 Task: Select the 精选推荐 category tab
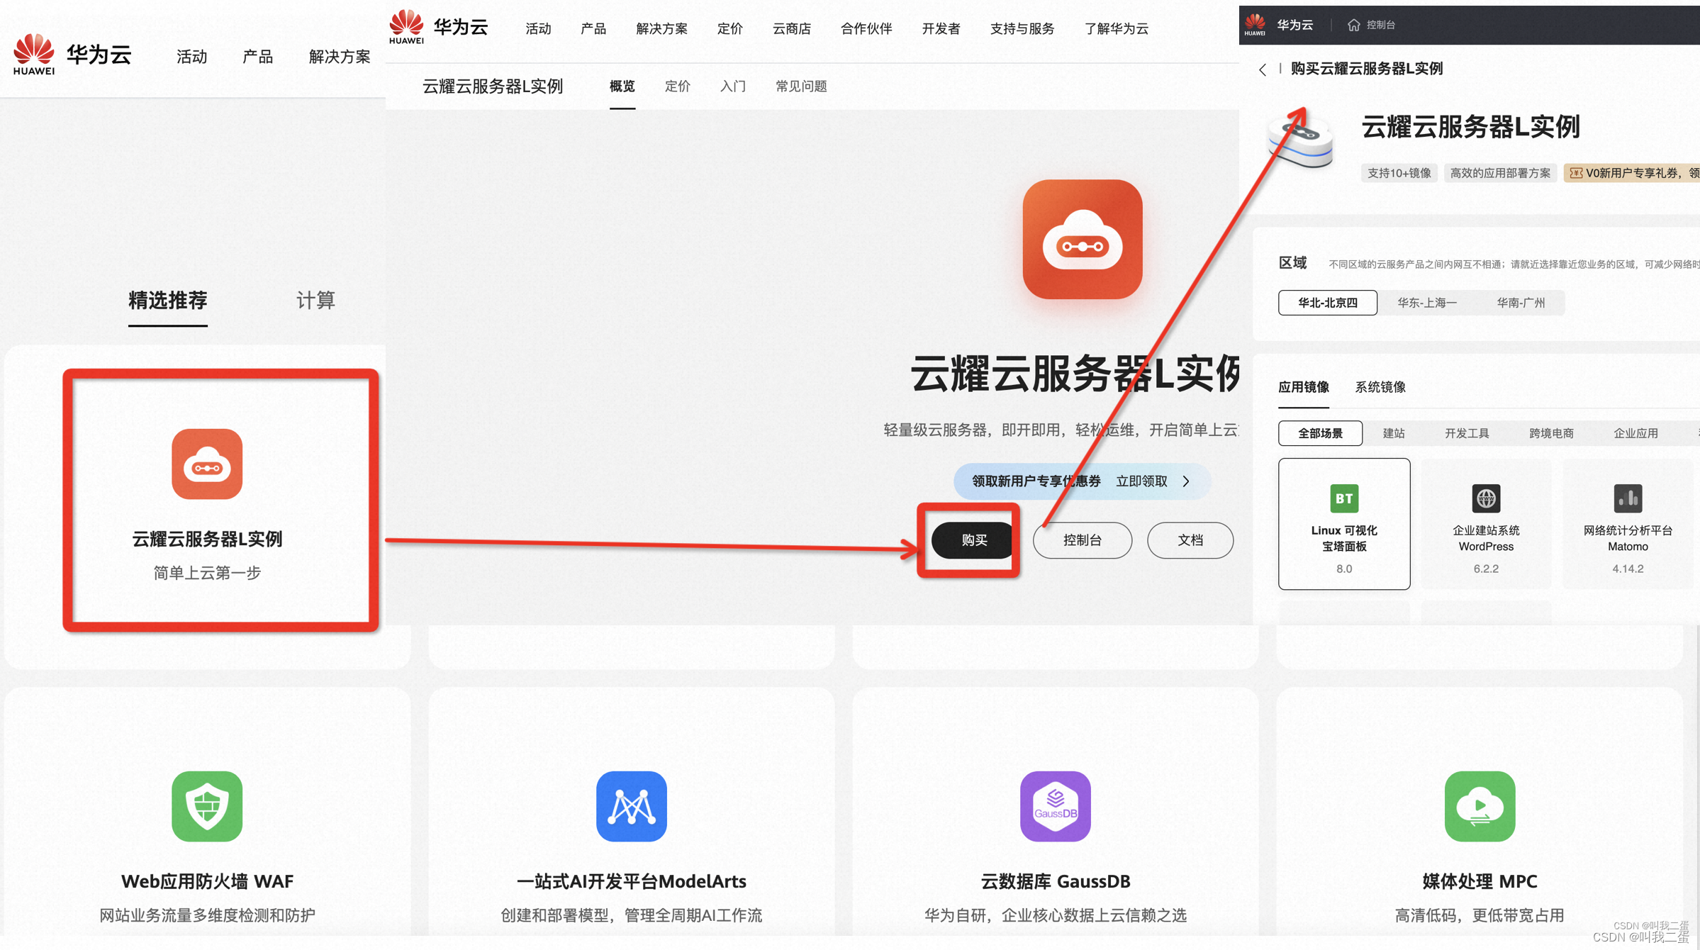[167, 301]
